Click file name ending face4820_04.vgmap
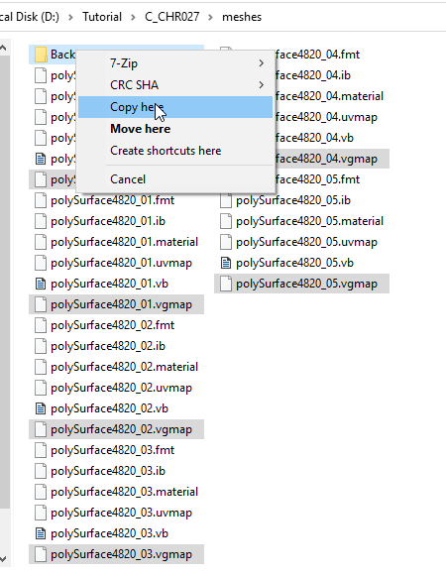The height and width of the screenshot is (576, 446). pyautogui.click(x=327, y=159)
